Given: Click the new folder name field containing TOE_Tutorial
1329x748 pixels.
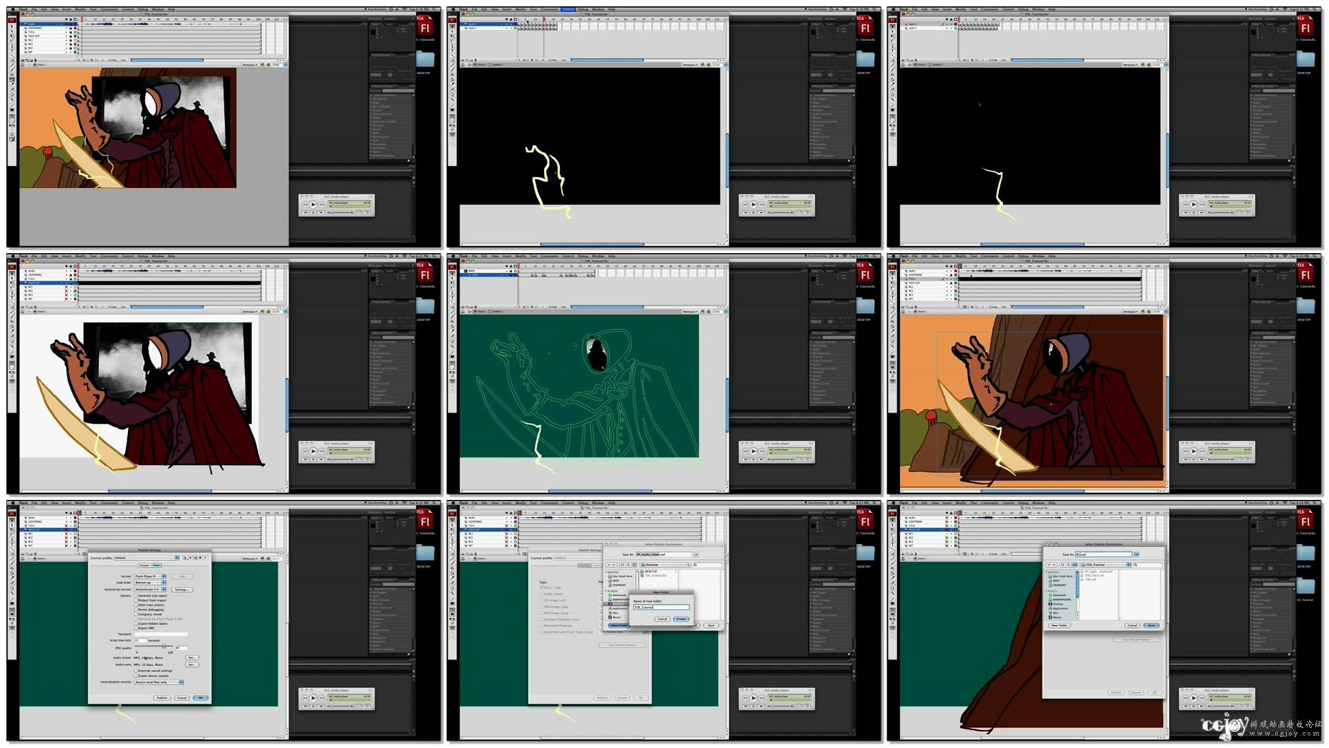Looking at the screenshot, I should pyautogui.click(x=662, y=607).
